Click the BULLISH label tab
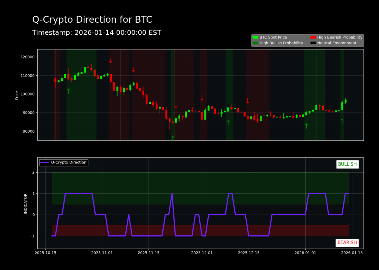379x270 pixels. [347, 164]
